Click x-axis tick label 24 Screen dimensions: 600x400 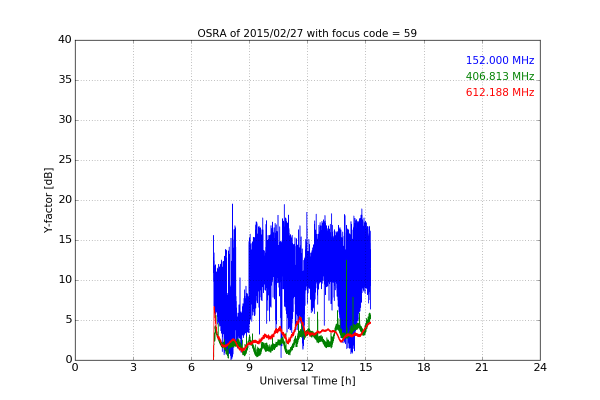coord(540,367)
